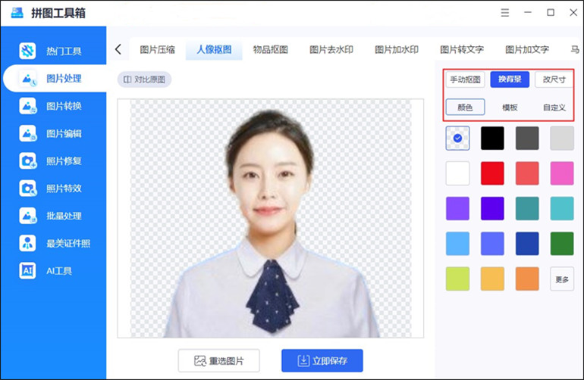Open 图片编辑 sidebar section
This screenshot has width=584, height=380.
tap(54, 133)
